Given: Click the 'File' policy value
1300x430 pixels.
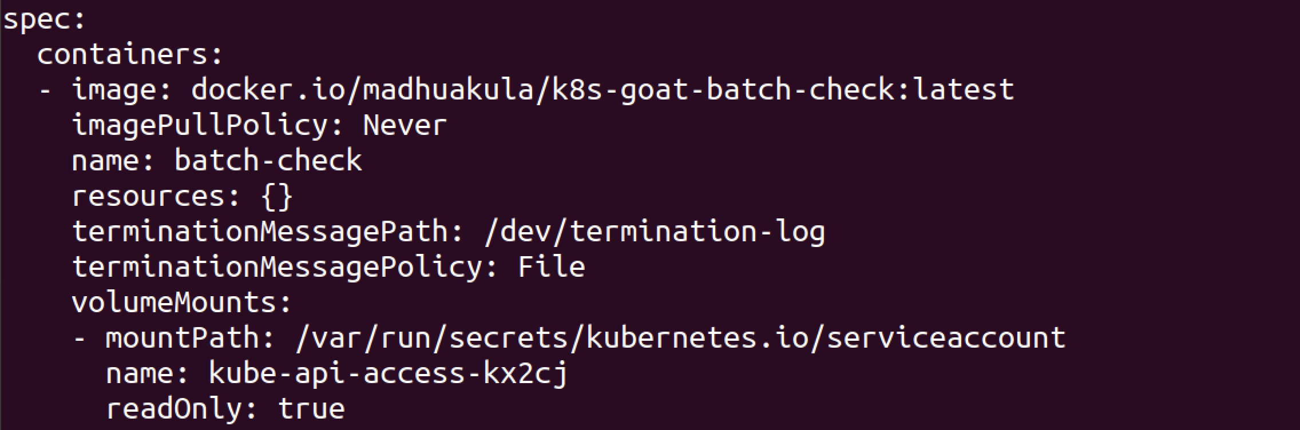Looking at the screenshot, I should [551, 267].
